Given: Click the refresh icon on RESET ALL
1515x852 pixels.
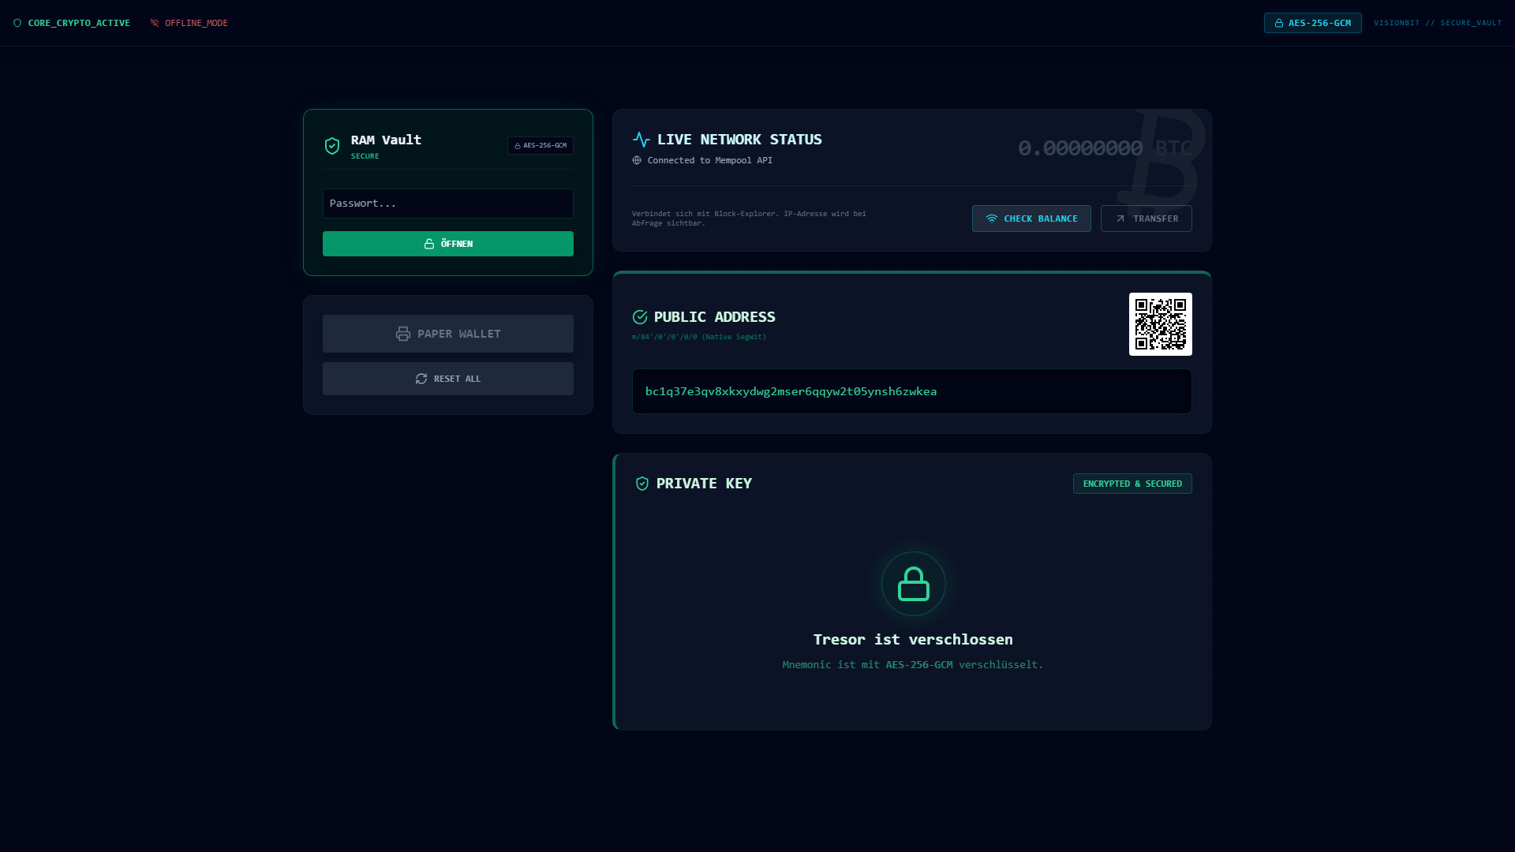Looking at the screenshot, I should [421, 379].
